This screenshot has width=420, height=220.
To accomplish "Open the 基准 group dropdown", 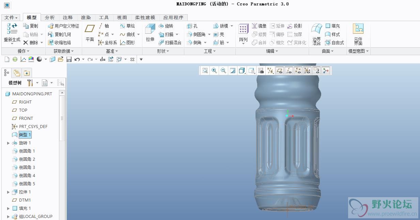I will [112, 51].
